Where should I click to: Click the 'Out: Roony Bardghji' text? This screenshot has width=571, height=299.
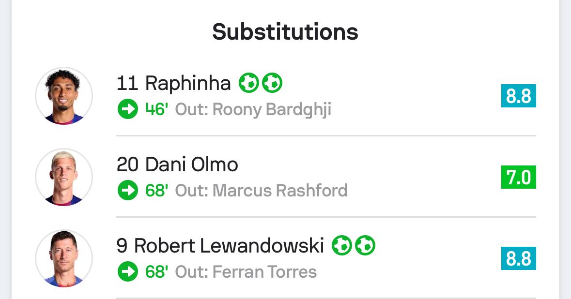253,109
